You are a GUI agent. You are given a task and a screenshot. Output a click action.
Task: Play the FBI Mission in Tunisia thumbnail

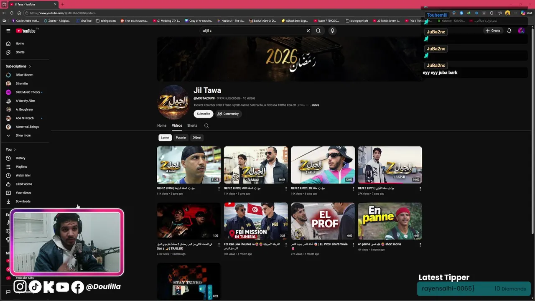pos(256,221)
